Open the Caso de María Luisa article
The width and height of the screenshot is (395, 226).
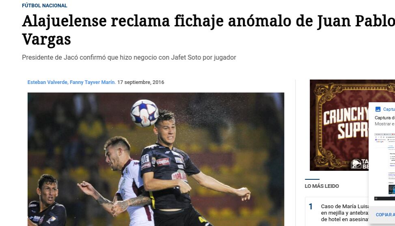point(345,213)
